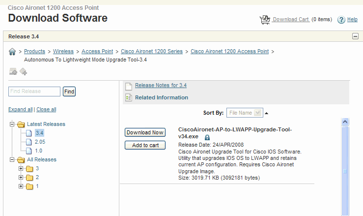Click the All Releases folder icon
The height and width of the screenshot is (216, 363).
[21, 159]
